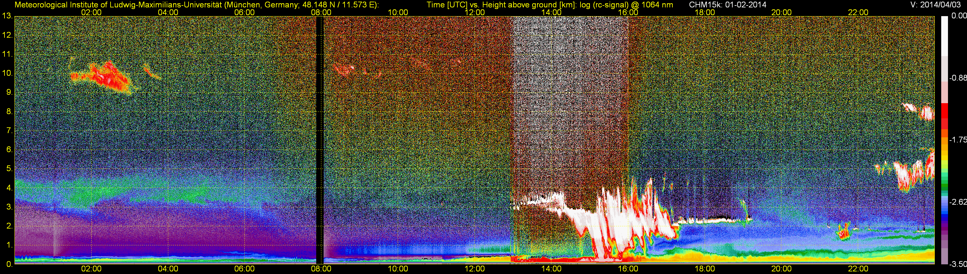Pick the 10. km height axis label

[7, 73]
